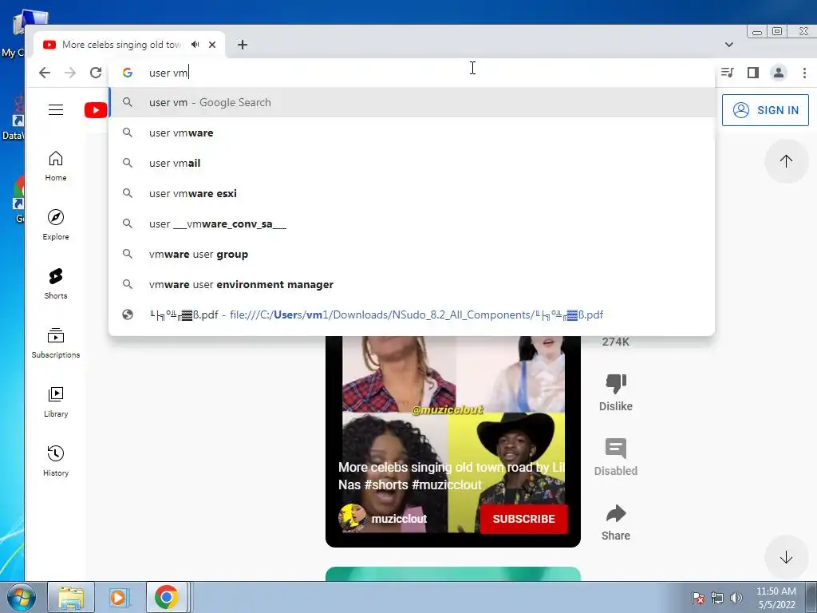Click the address bar showing 'user vm'
This screenshot has width=817, height=613.
point(412,73)
